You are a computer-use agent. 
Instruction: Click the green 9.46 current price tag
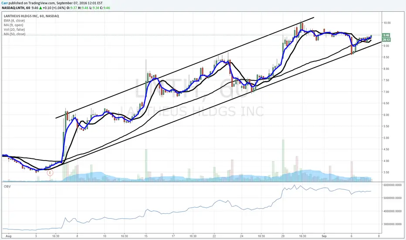point(386,35)
